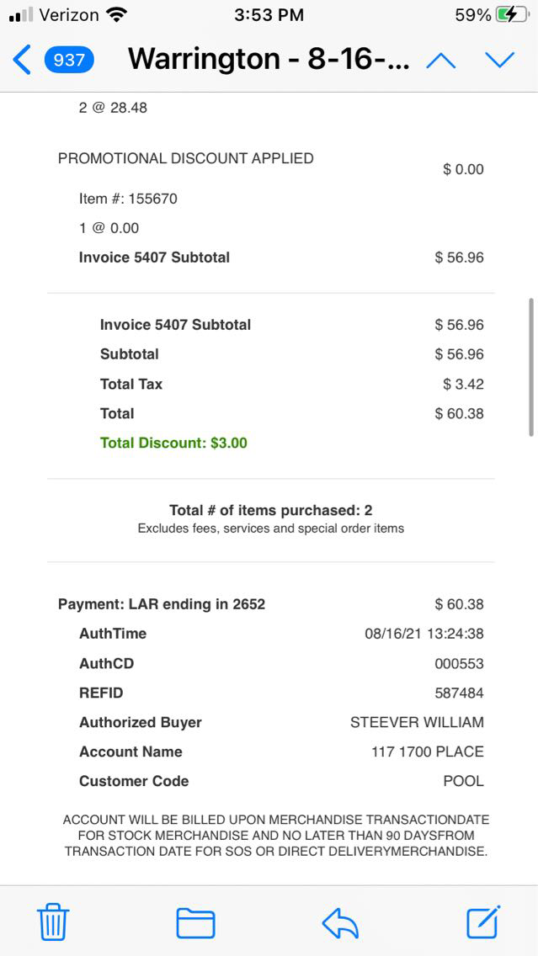The image size is (538, 956).
Task: Click the vertical scrollbar indicator
Action: [530, 367]
